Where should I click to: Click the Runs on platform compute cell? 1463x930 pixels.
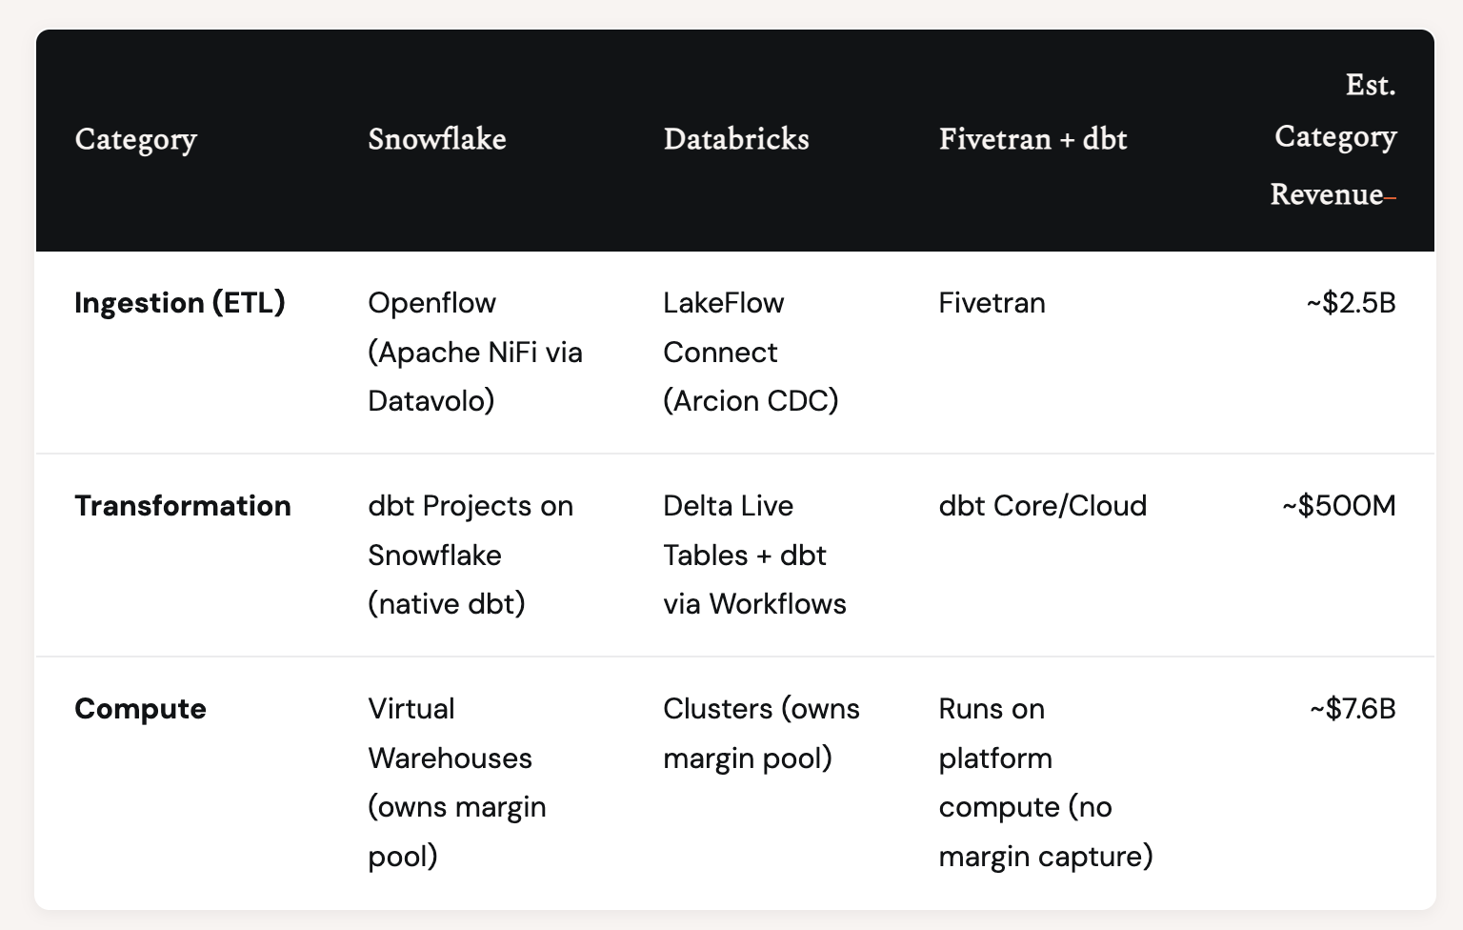click(1045, 782)
